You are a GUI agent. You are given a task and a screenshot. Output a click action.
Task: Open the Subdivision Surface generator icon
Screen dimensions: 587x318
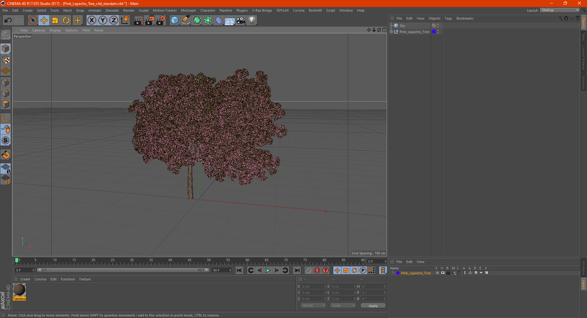tap(197, 20)
